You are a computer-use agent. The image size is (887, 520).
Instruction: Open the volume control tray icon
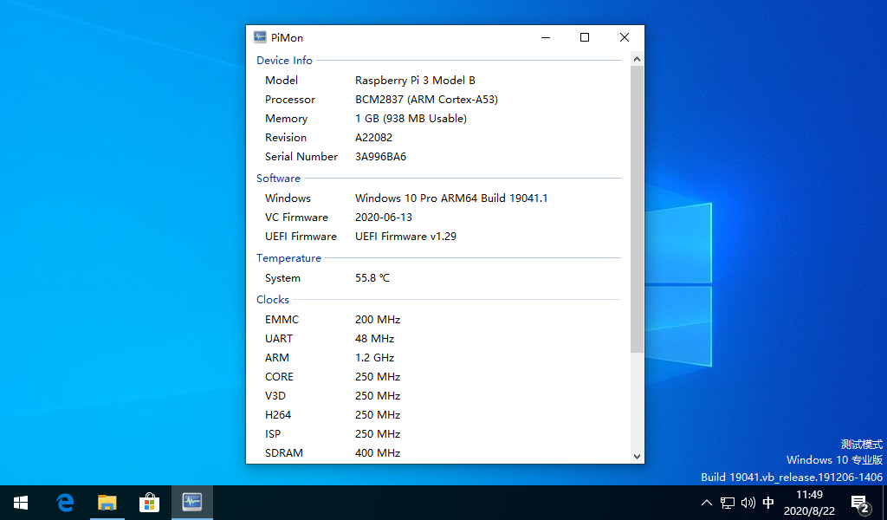click(748, 503)
